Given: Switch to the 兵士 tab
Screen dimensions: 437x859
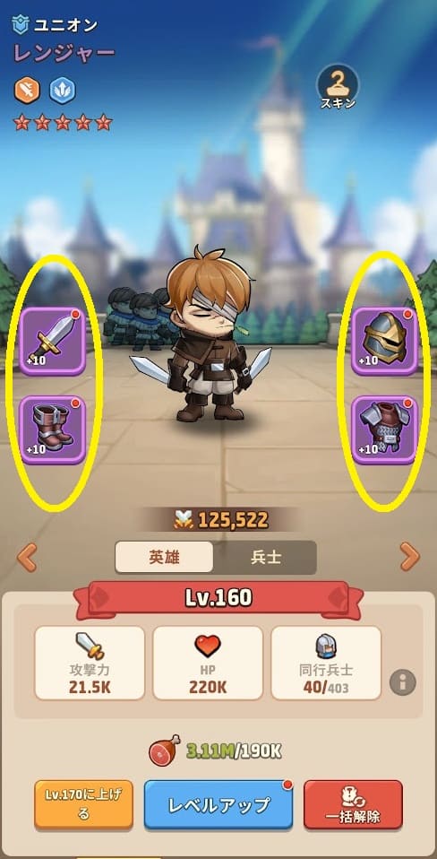Looking at the screenshot, I should [266, 557].
